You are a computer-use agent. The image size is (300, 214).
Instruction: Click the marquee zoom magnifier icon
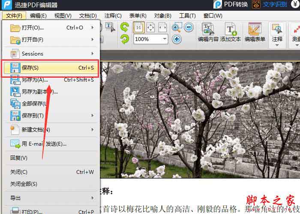[x=177, y=28]
